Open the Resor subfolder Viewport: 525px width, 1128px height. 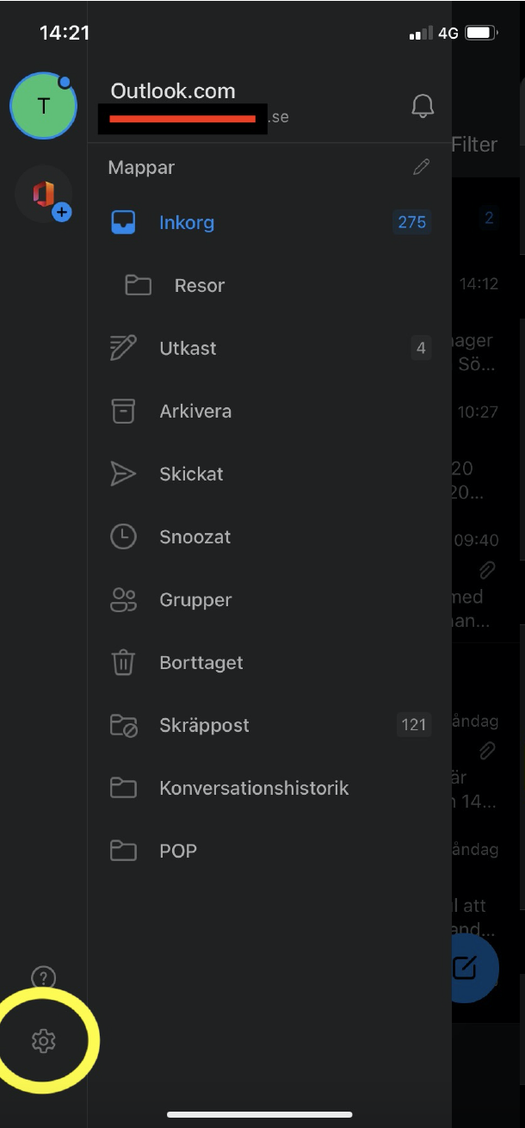click(199, 285)
